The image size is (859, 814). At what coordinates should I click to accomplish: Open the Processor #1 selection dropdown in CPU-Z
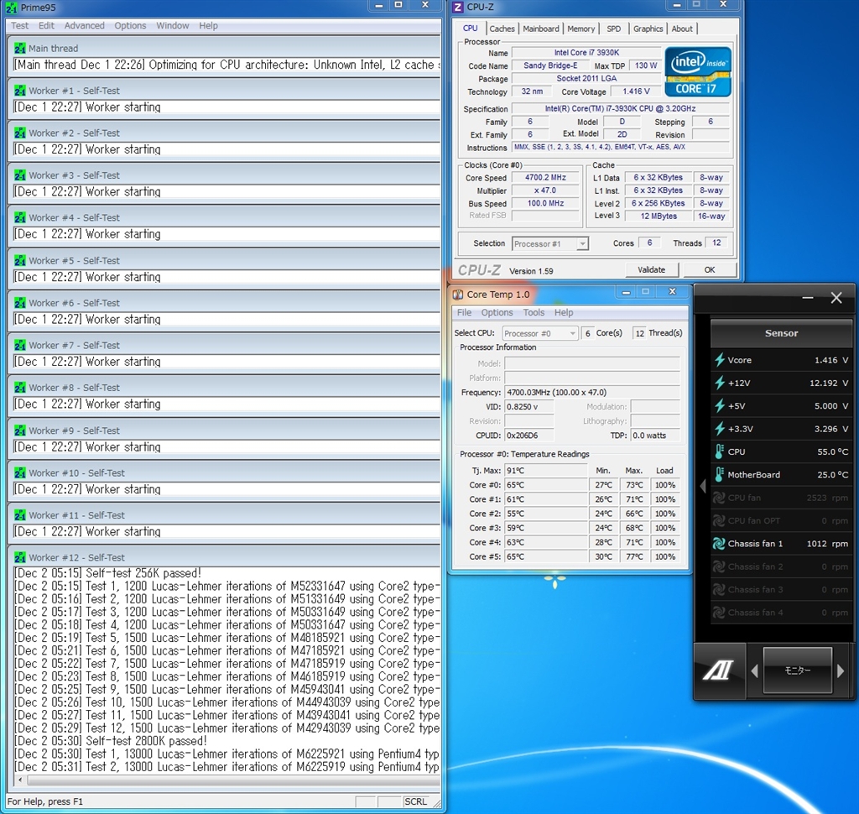(582, 243)
